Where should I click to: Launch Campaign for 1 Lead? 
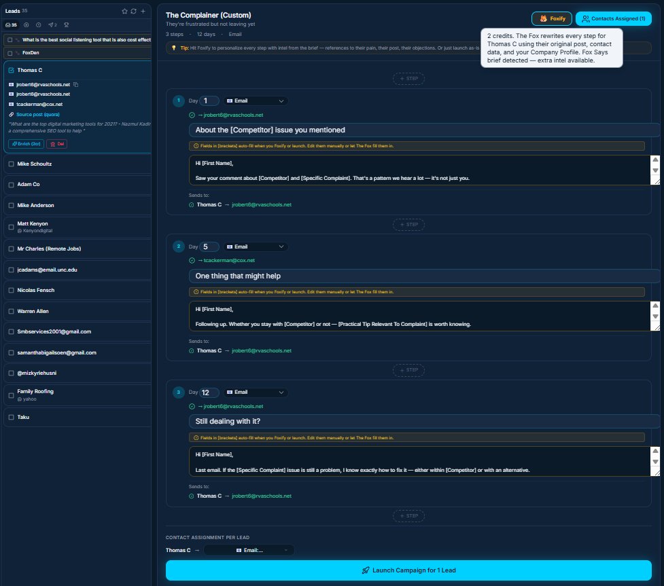pos(408,570)
